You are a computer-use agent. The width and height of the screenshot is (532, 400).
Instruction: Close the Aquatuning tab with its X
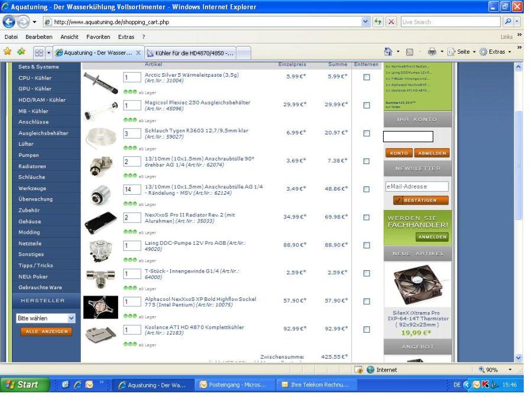click(x=138, y=53)
